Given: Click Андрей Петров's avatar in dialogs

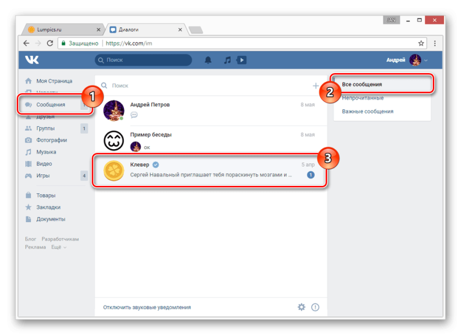Looking at the screenshot, I should click(x=114, y=111).
